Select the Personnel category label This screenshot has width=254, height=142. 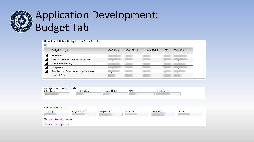(57, 56)
